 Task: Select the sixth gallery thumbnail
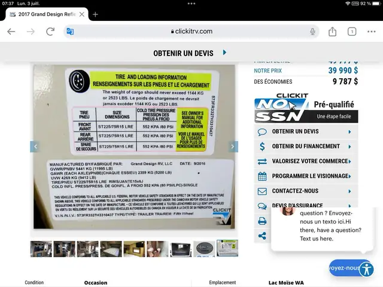[157, 249]
